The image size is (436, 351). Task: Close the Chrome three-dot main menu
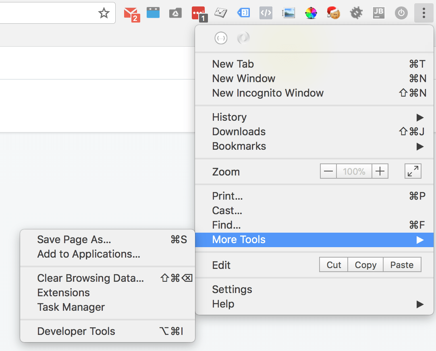(424, 13)
